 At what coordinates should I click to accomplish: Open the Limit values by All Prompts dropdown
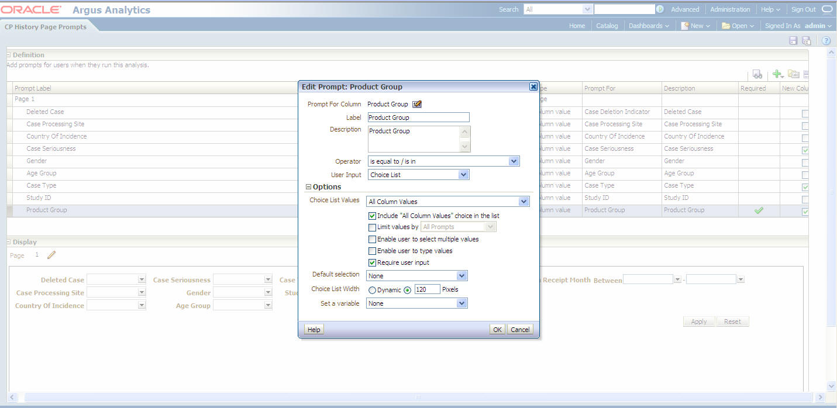490,227
